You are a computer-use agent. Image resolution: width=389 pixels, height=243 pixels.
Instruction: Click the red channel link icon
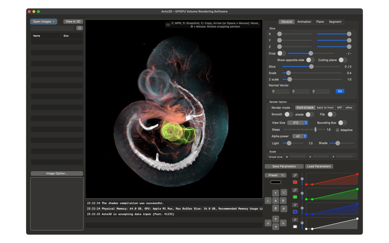[295, 175]
